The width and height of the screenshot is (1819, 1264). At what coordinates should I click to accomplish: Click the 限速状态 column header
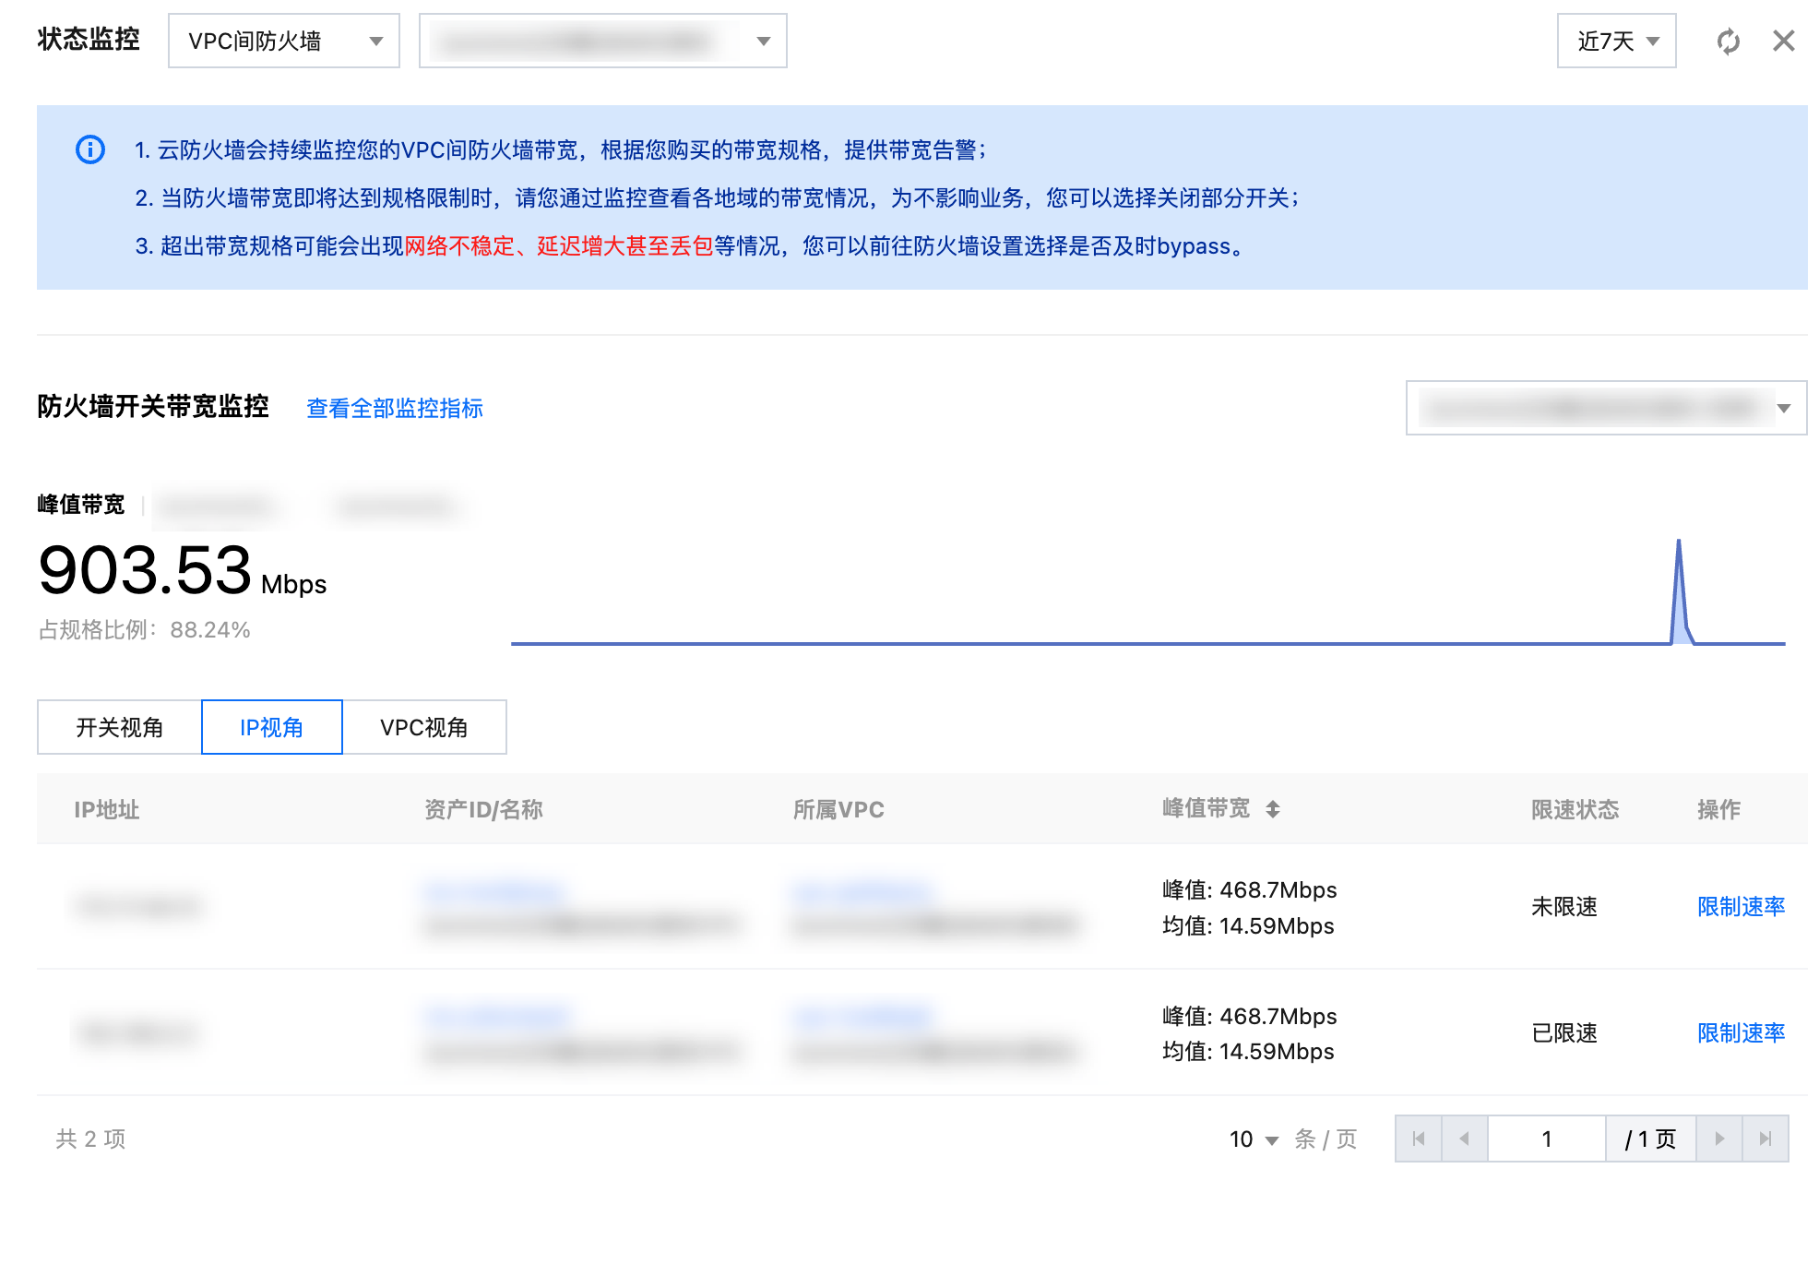[1575, 809]
